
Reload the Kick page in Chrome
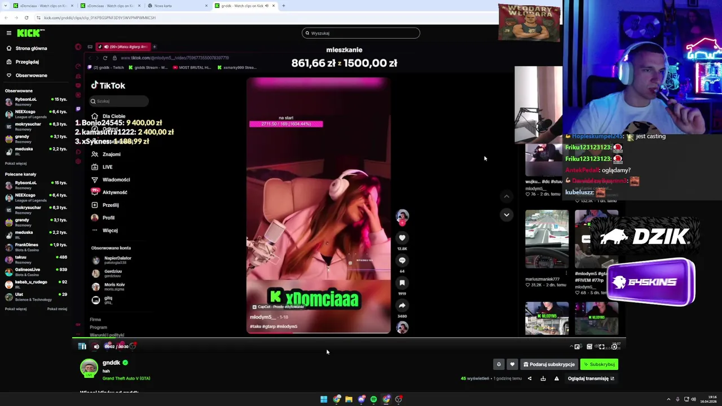pyautogui.click(x=26, y=17)
